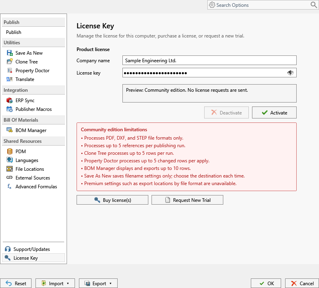Click the Activate button
The image size is (319, 288).
(274, 112)
